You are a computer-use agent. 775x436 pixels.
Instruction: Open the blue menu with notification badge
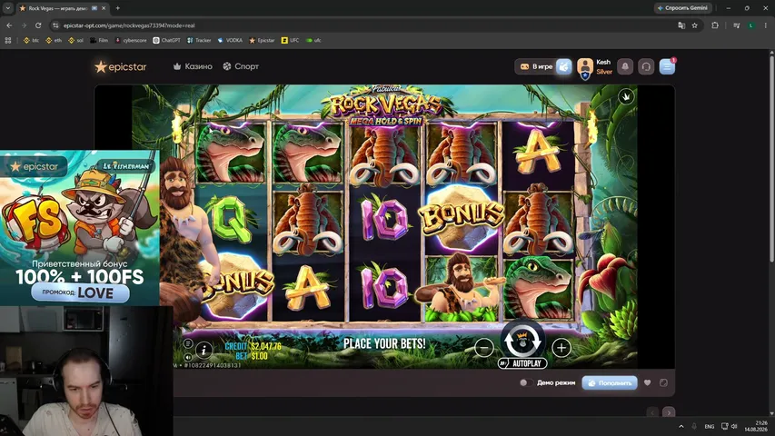pyautogui.click(x=667, y=66)
